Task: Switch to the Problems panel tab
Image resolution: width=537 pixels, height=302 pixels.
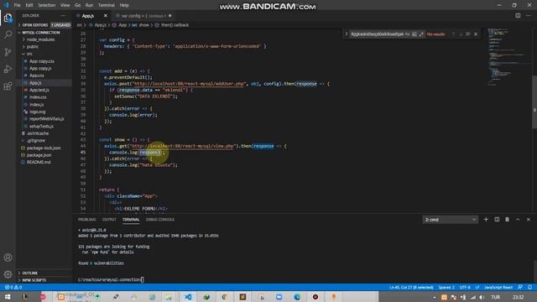Action: tap(86, 220)
